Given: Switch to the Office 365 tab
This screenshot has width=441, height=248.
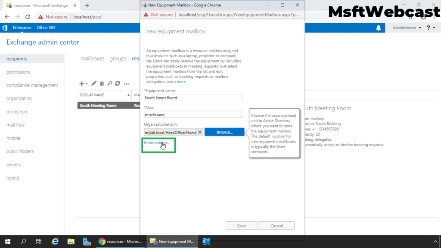Looking at the screenshot, I should pyautogui.click(x=46, y=28).
